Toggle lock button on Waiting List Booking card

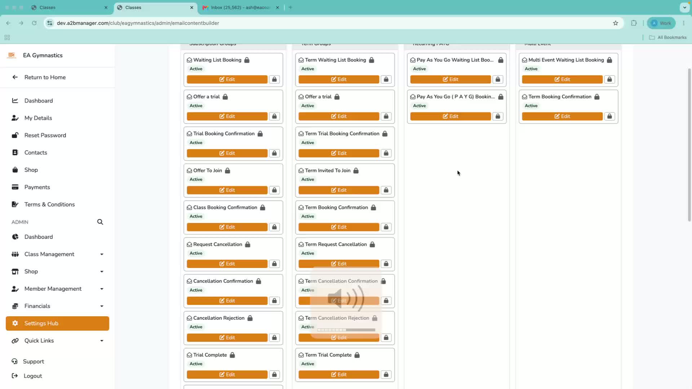coord(274,79)
